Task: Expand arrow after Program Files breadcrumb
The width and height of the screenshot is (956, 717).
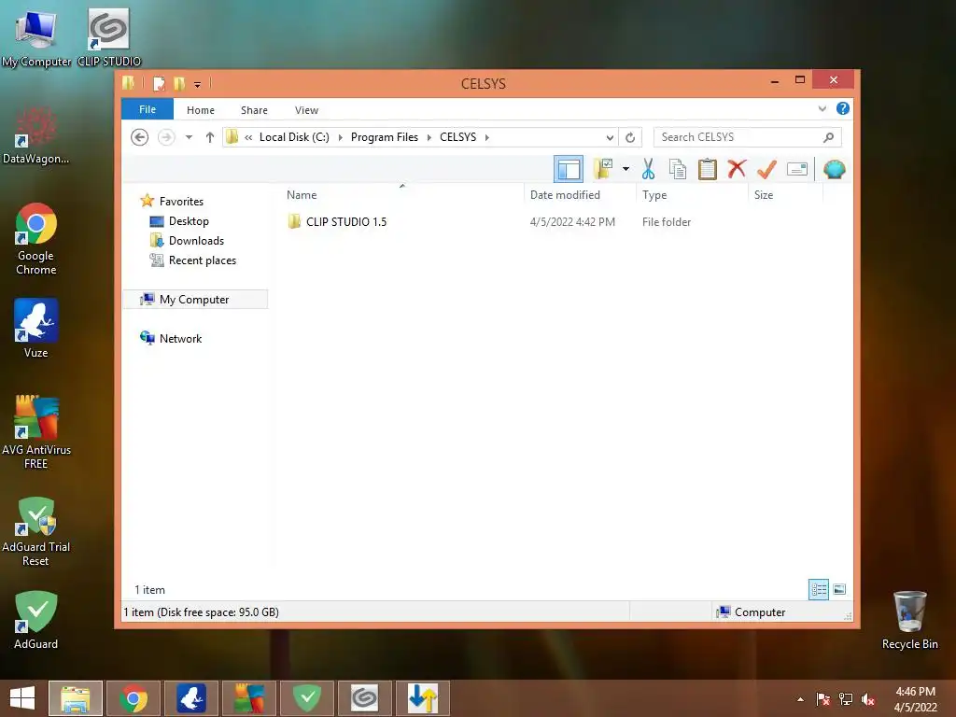Action: [429, 137]
